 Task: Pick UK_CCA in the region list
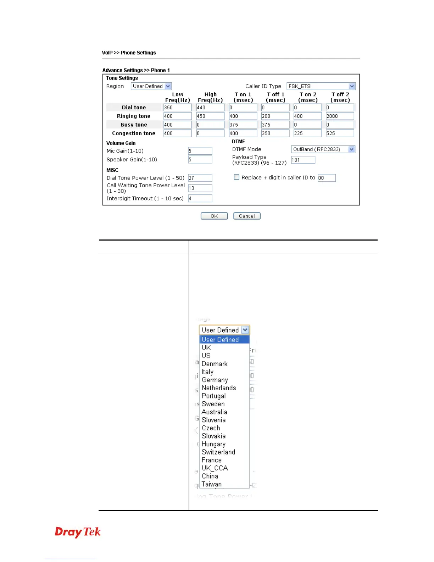(x=224, y=468)
